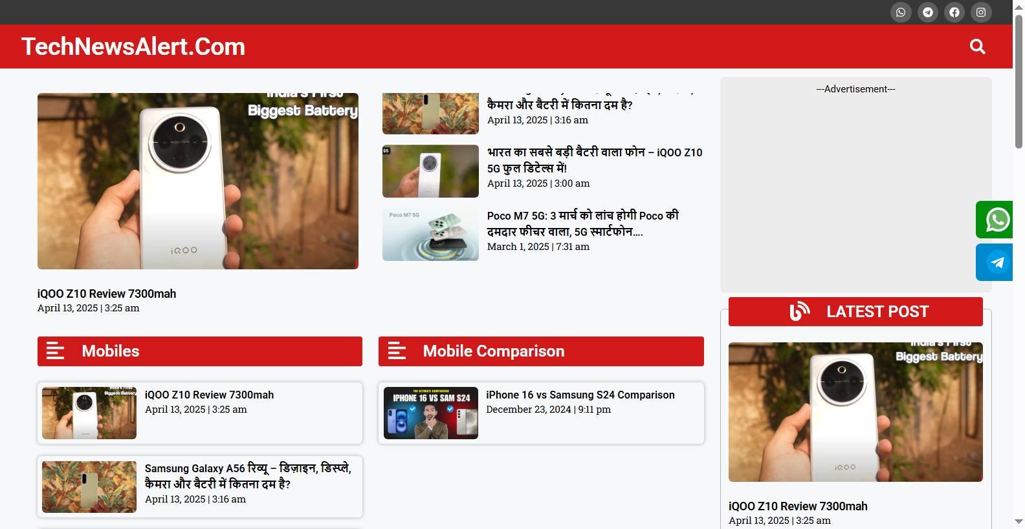Open featured iQOO Z10 Review 7300mah title

pyautogui.click(x=107, y=294)
